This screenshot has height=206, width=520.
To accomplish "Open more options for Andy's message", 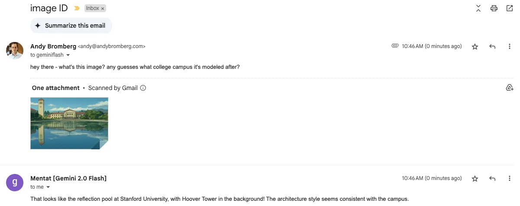I will tap(510, 46).
